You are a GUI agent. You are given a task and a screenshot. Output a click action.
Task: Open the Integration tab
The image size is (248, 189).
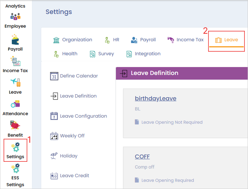pyautogui.click(x=143, y=54)
